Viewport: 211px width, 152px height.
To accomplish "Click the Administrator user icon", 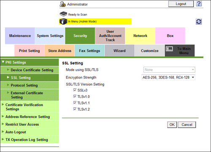I will [62, 4].
